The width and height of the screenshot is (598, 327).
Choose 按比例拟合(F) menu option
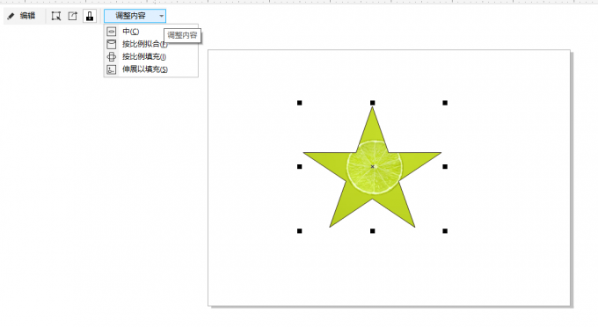150,44
